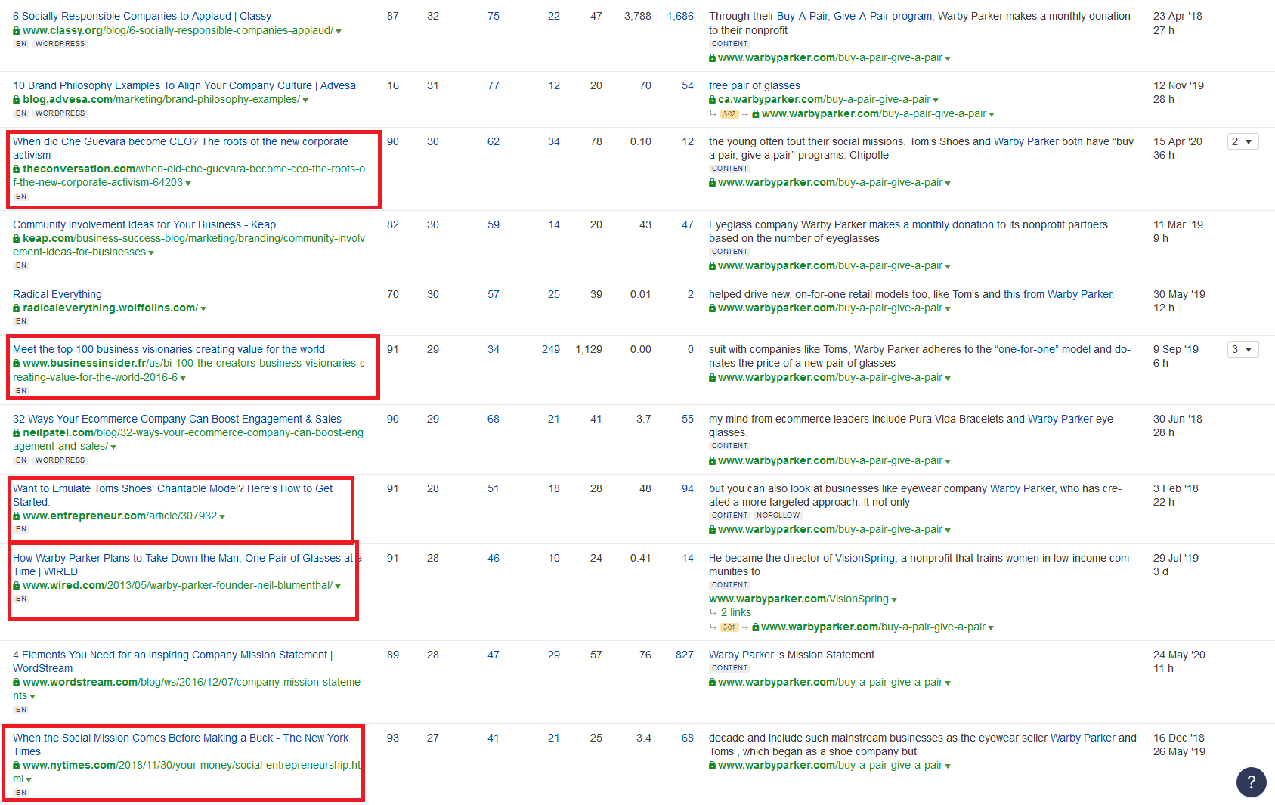Open www.warbyparker.com/VisionSpring target URL
The height and width of the screenshot is (805, 1275).
tap(799, 599)
